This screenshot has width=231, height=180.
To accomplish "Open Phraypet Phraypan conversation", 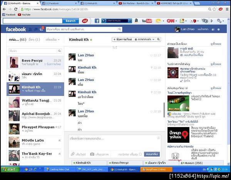I will 35,129.
